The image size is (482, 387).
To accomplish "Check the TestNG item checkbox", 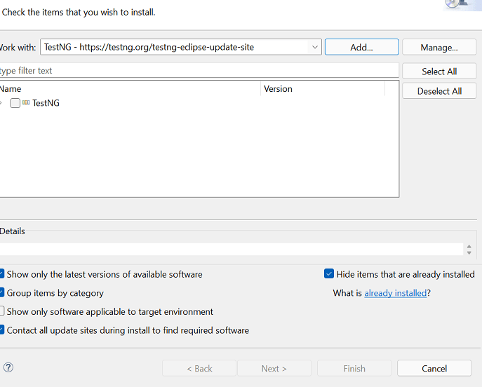I will pos(15,103).
